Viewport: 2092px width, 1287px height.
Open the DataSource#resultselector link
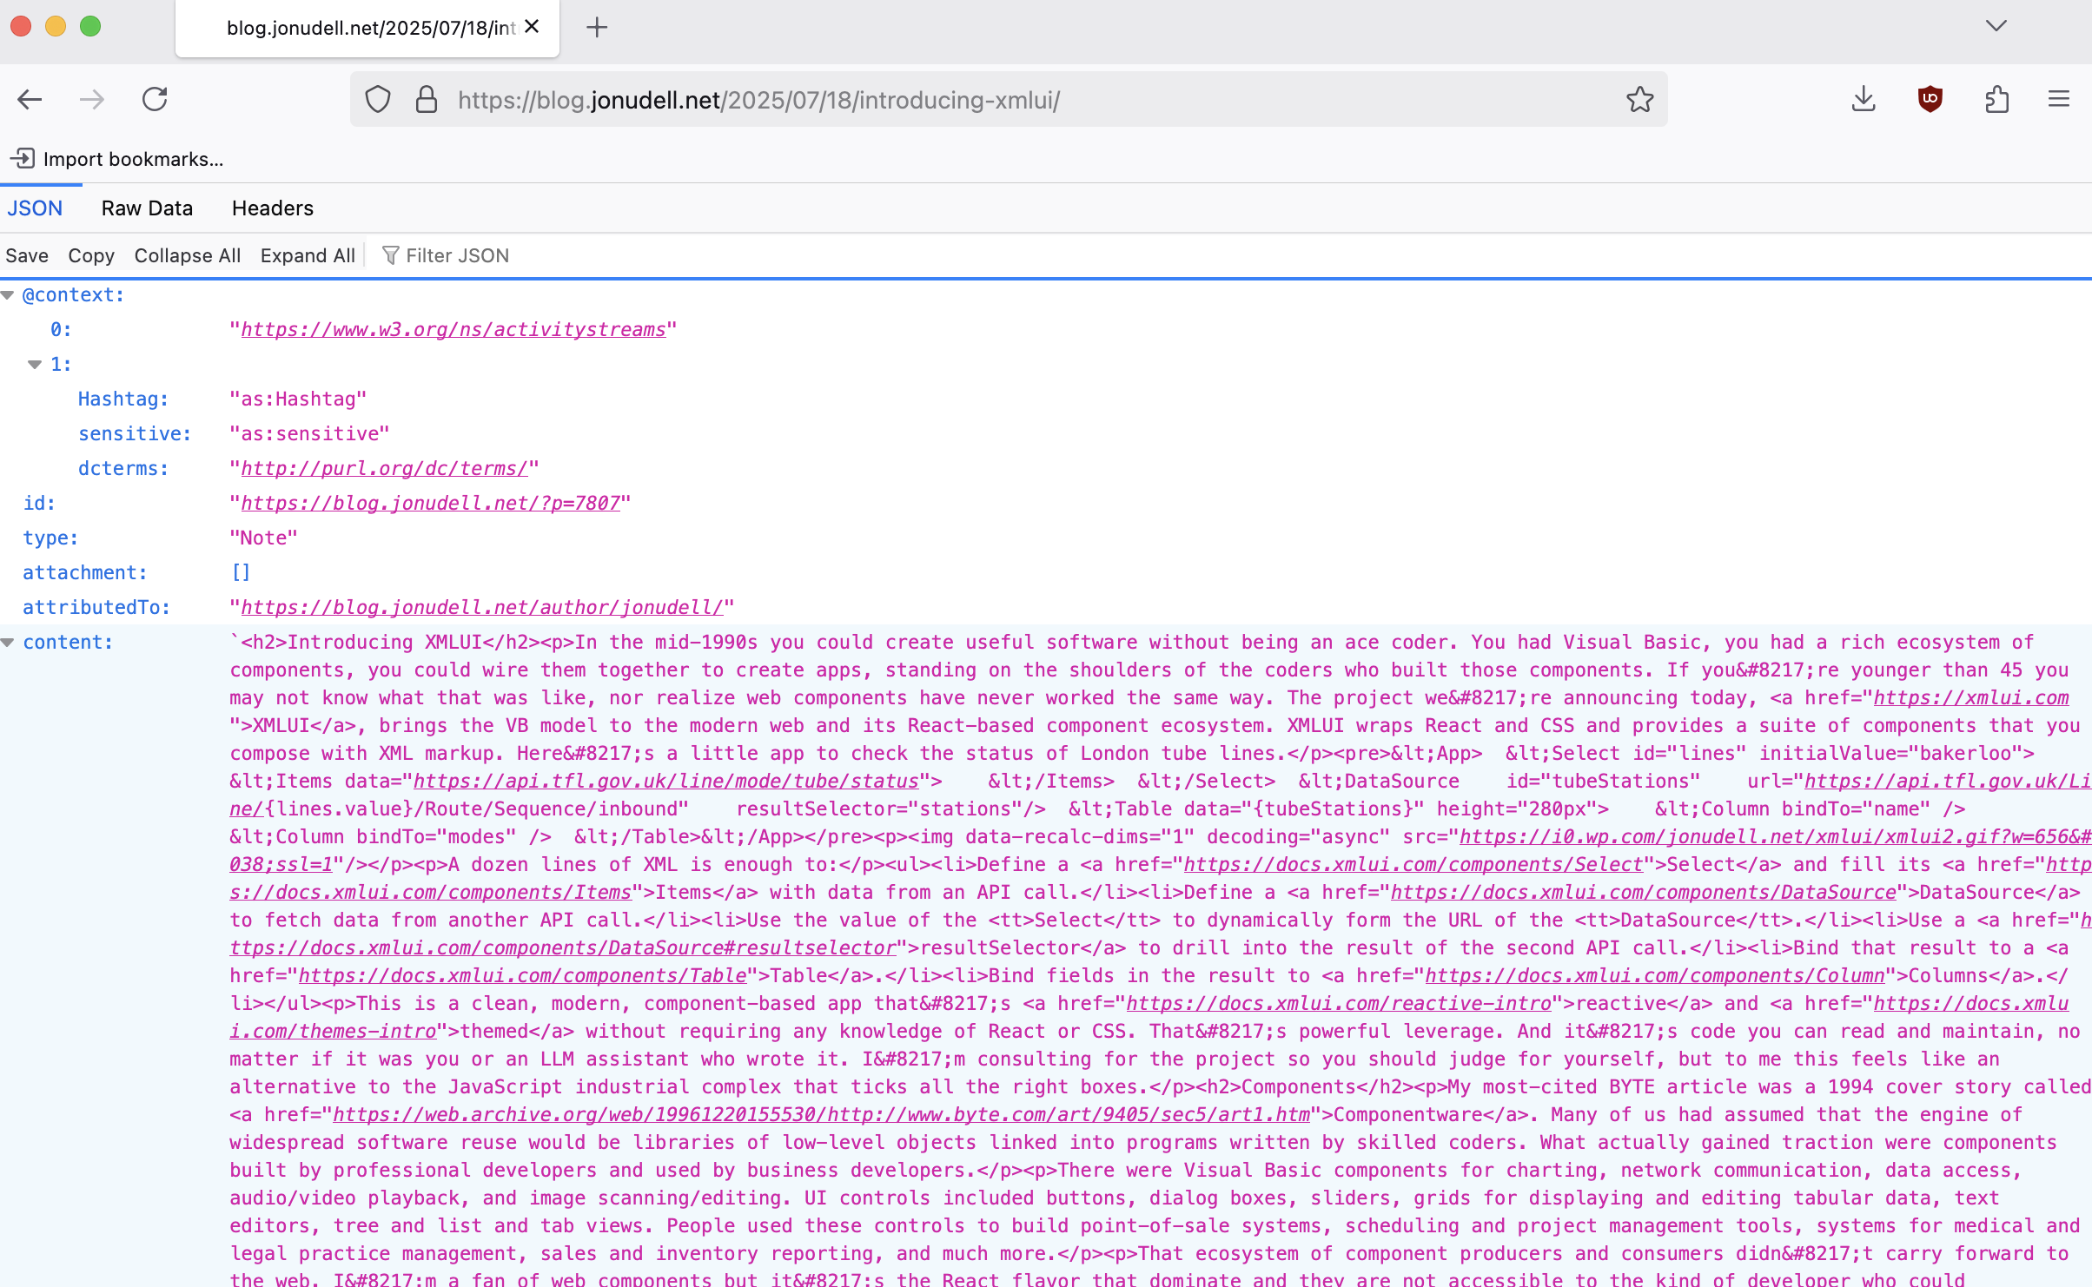pos(563,948)
